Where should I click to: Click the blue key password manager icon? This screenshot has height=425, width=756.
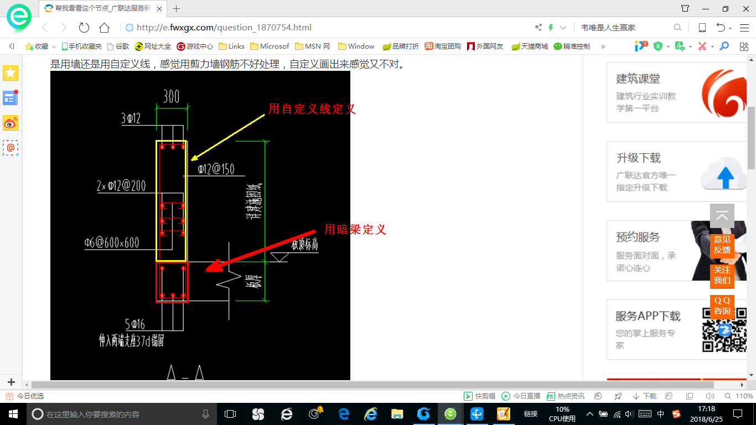coord(724,46)
